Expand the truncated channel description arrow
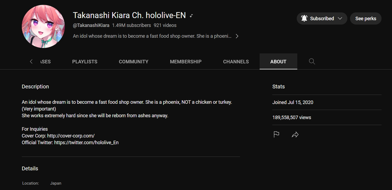Image resolution: width=392 pixels, height=190 pixels. click(237, 36)
